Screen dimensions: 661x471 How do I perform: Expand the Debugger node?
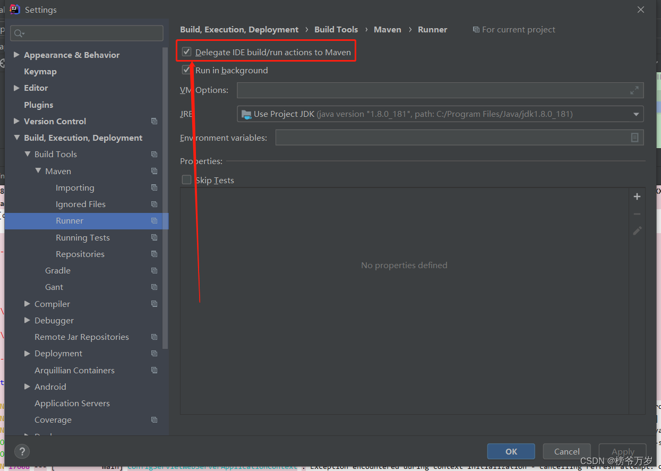tap(28, 320)
